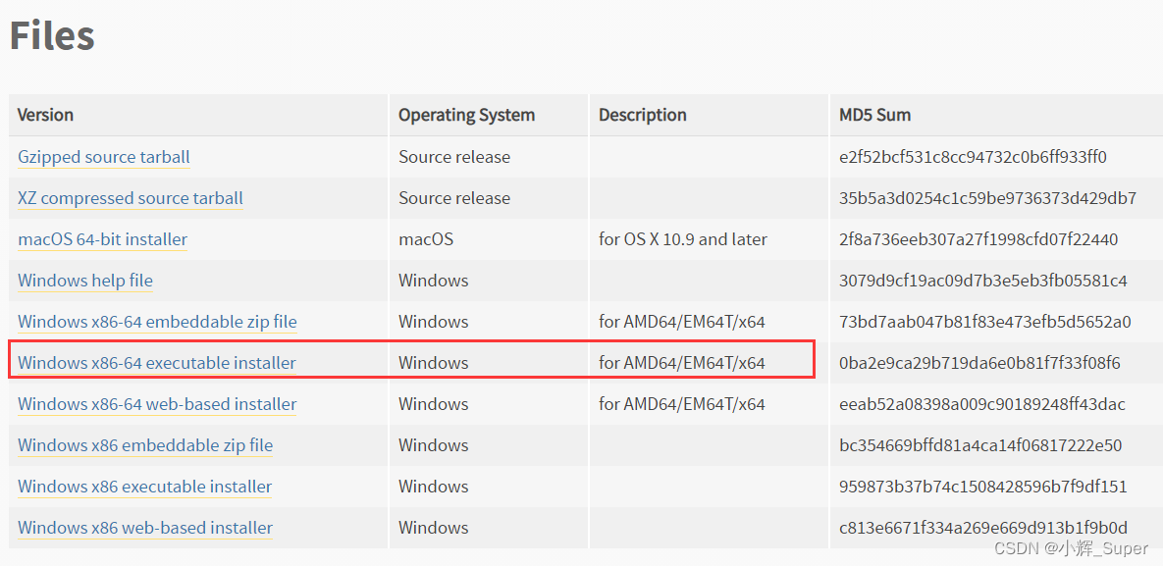The image size is (1163, 566).
Task: Click MD5 sum starting with 0ba2e9ca
Action: coord(979,363)
